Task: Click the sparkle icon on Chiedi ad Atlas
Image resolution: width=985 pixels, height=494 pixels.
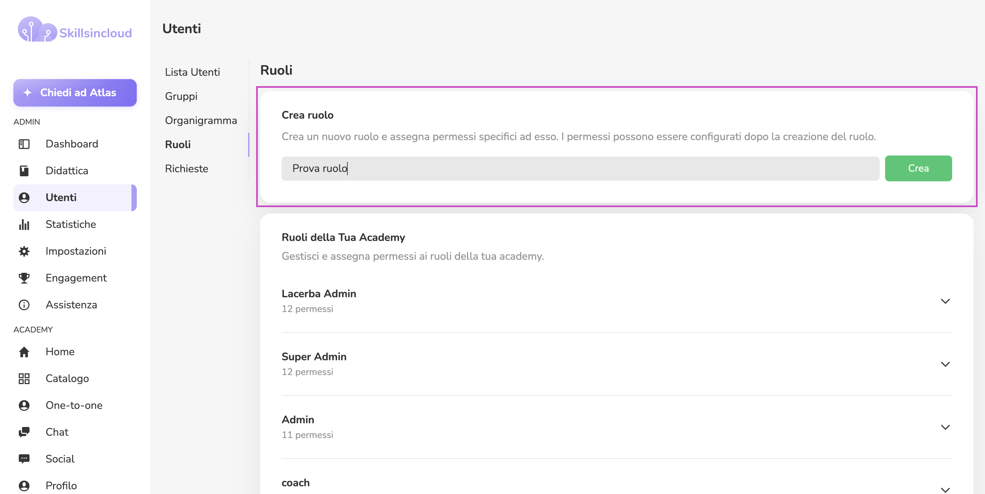Action: 27,92
